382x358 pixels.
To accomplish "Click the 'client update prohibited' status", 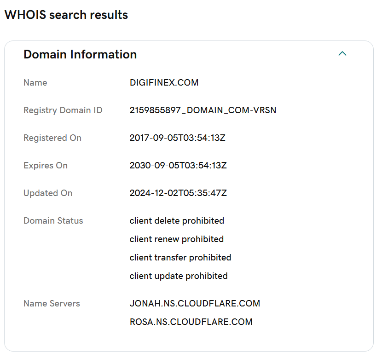I will click(x=179, y=276).
